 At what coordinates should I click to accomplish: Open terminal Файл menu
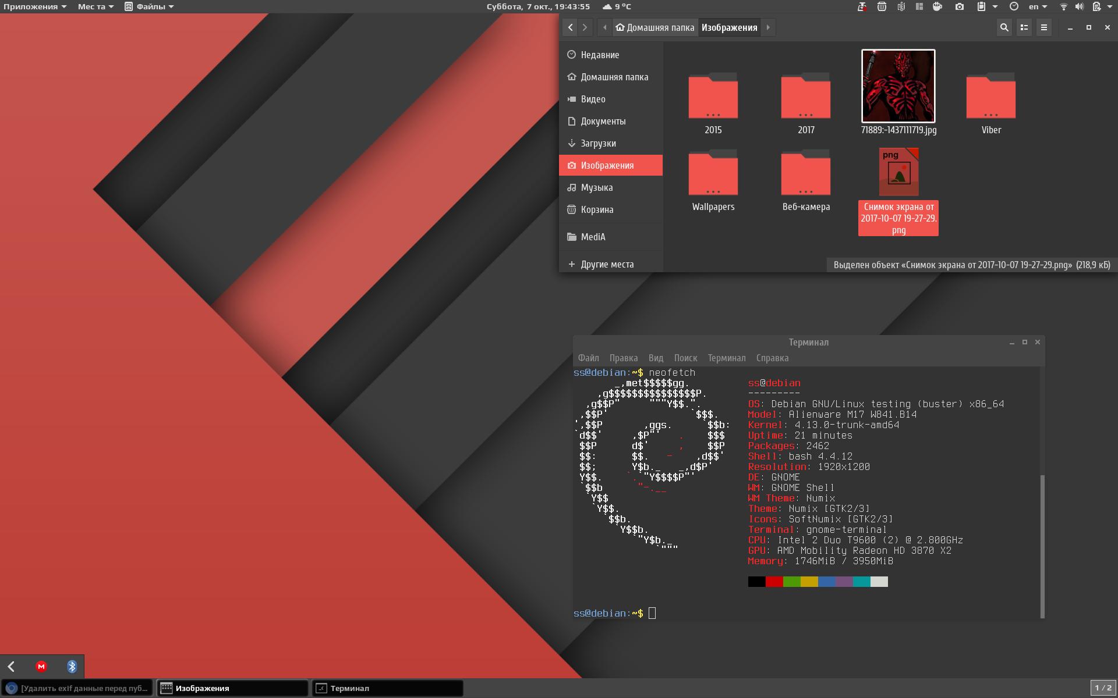pyautogui.click(x=588, y=358)
